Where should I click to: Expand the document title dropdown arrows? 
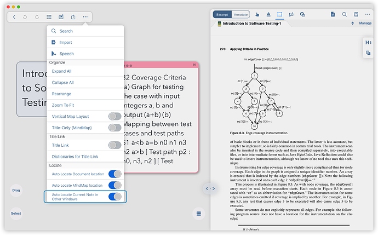(352, 24)
